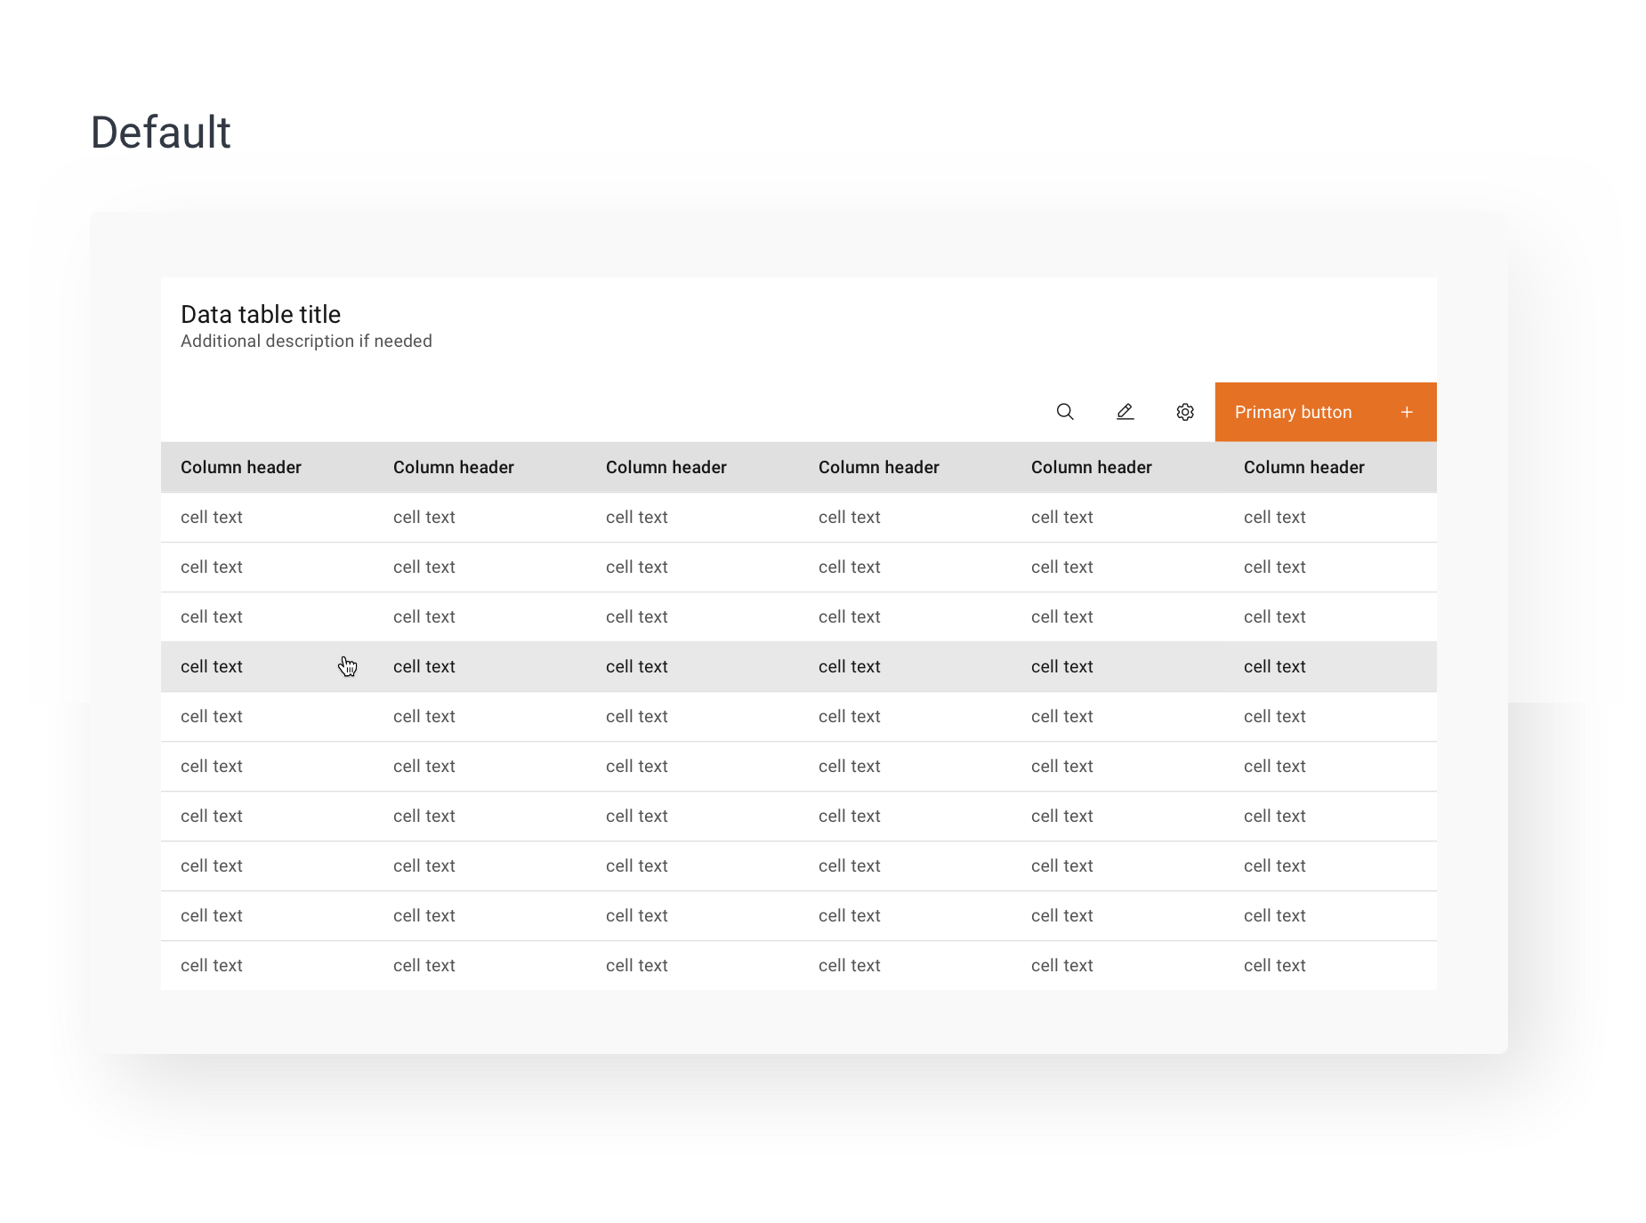1646x1223 pixels.
Task: Click the Additional description if needed text
Action: [306, 342]
